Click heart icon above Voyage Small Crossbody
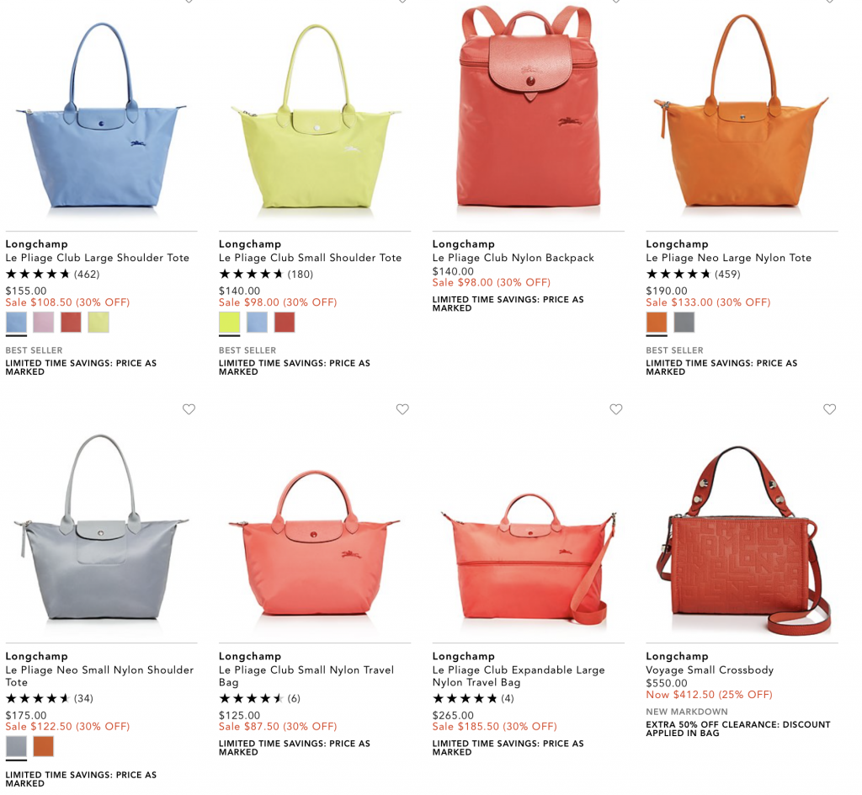The height and width of the screenshot is (795, 862). pyautogui.click(x=829, y=409)
